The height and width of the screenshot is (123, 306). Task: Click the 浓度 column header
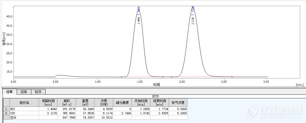(104, 103)
